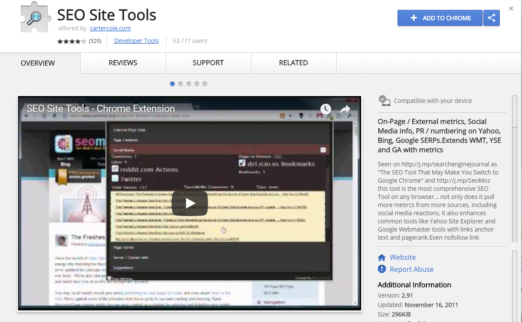Click the star rating icons
The width and height of the screenshot is (522, 322).
pyautogui.click(x=72, y=41)
